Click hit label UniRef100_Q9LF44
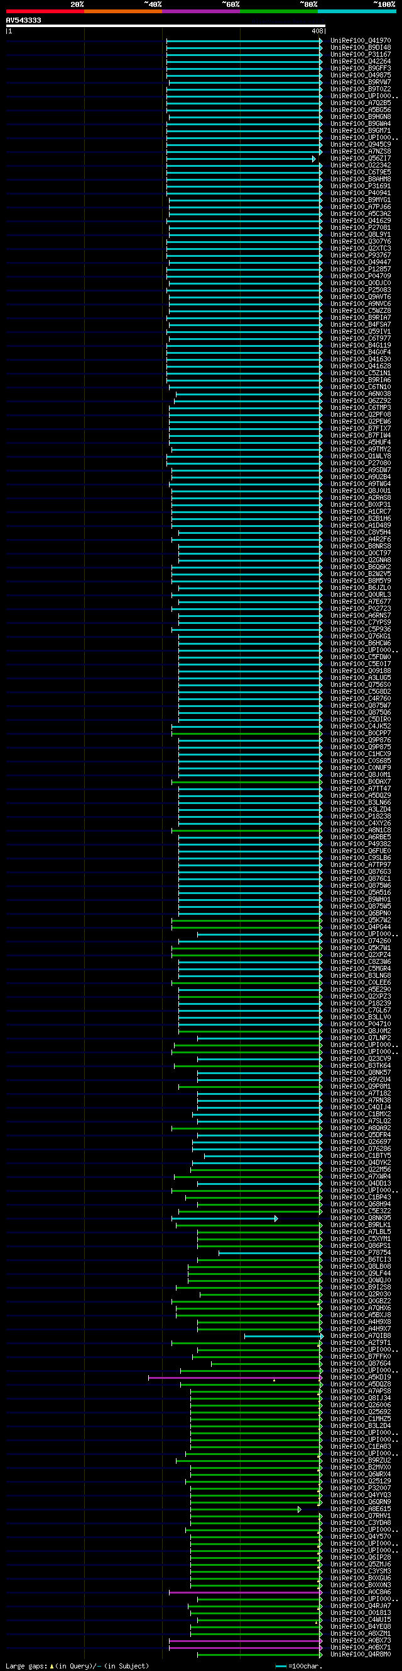This screenshot has height=1671, width=402. 361,1273
